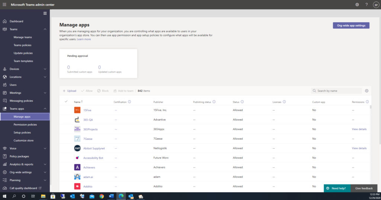This screenshot has height=200, width=381.
Task: Show the Certification column info icon
Action: (x=129, y=102)
